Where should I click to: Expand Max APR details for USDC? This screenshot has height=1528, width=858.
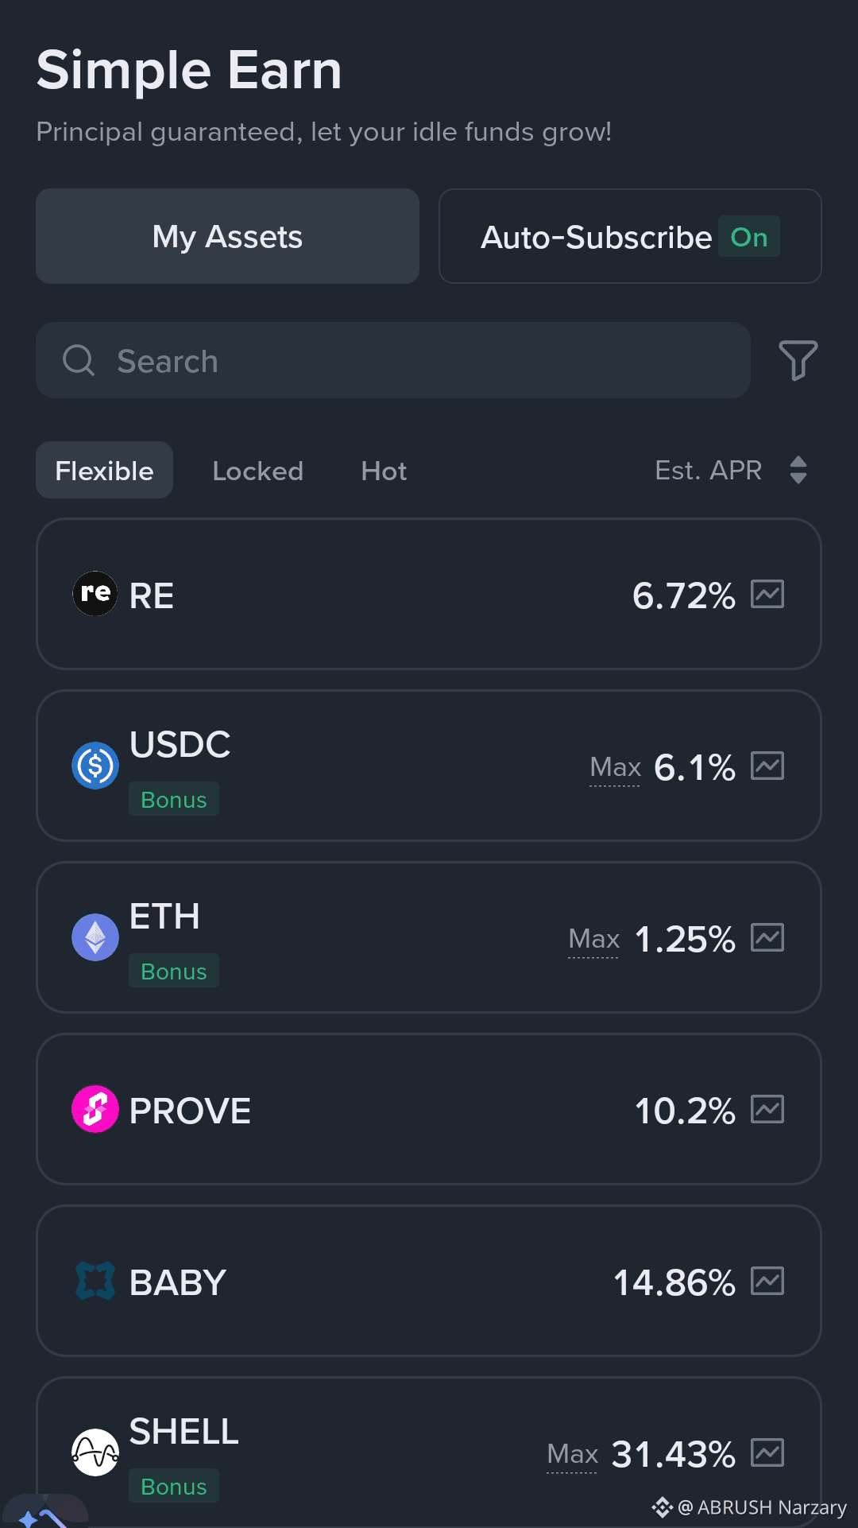(x=615, y=767)
